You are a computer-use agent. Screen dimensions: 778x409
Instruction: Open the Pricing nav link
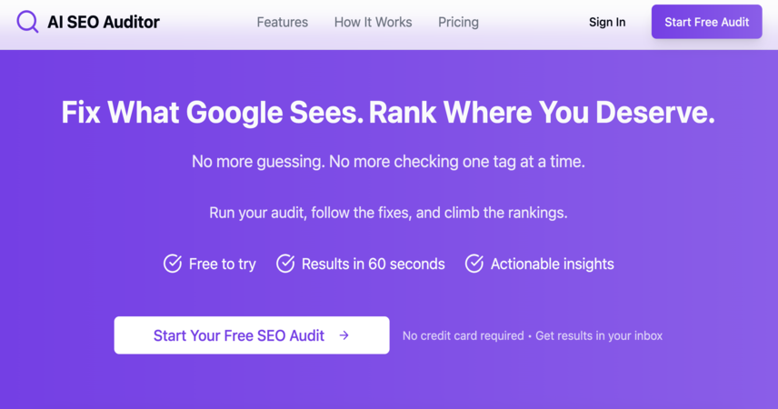(458, 23)
